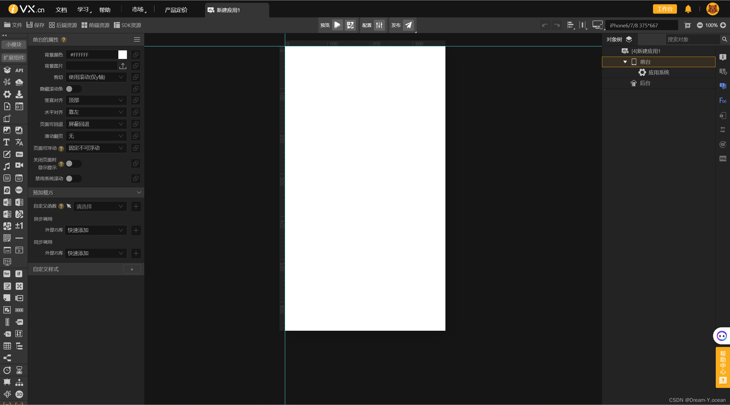
Task: Select the if condition component
Action: (x=19, y=274)
